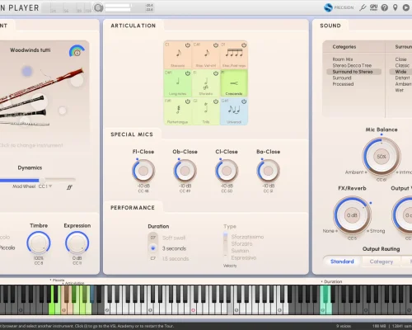Choose the Close preset

(x=400, y=59)
